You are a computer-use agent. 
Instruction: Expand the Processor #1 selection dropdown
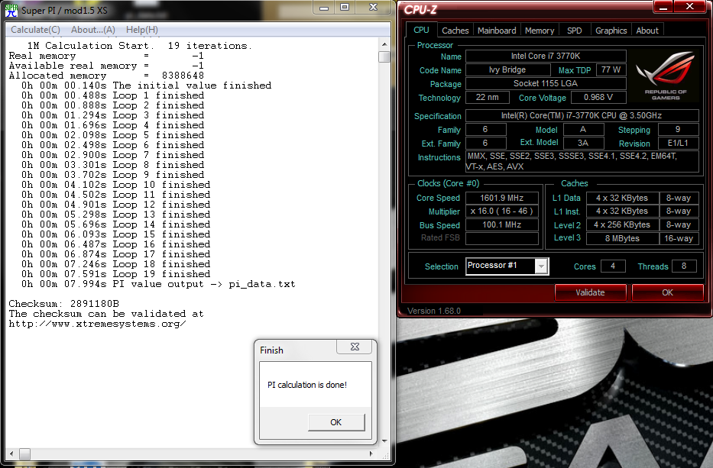point(540,266)
